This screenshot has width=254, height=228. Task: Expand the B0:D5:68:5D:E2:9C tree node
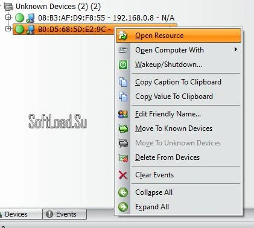(x=8, y=29)
